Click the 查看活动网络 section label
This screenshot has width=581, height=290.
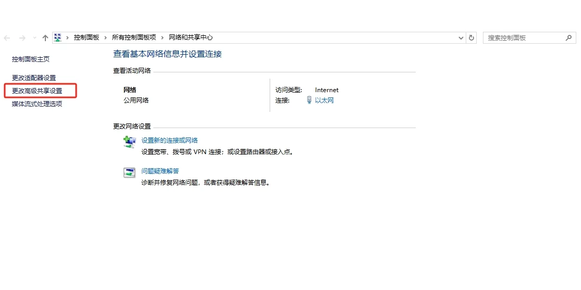[x=132, y=71]
